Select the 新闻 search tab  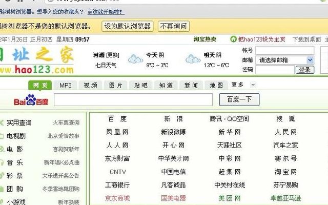tap(191, 86)
